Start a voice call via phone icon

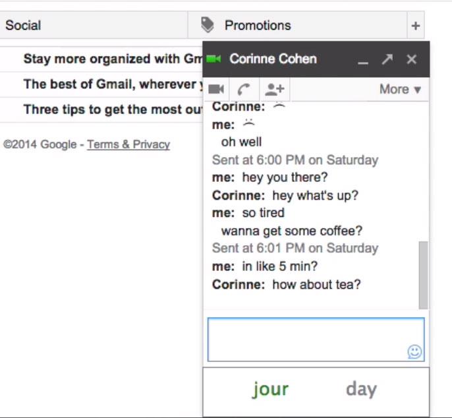(x=244, y=89)
